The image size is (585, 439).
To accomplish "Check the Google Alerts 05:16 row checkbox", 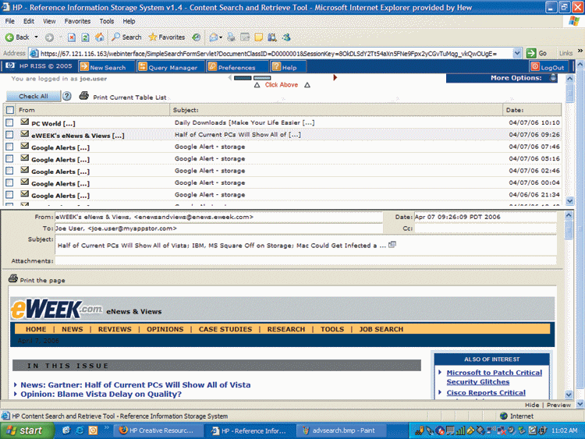I will pos(9,158).
